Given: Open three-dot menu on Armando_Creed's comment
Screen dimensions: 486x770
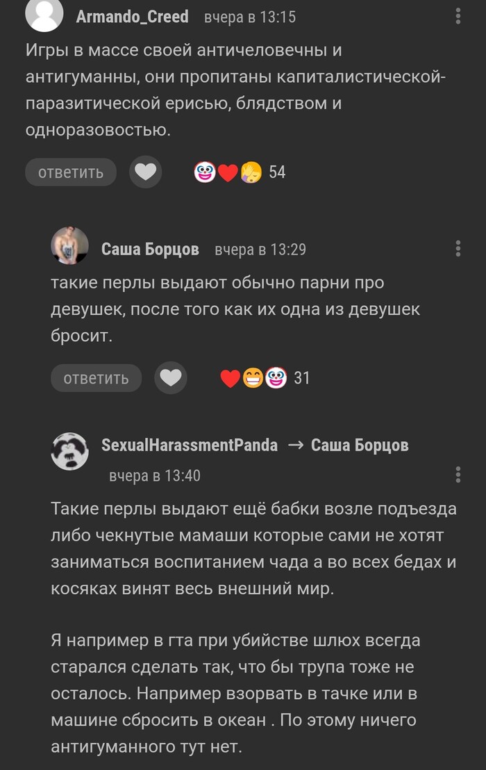Looking at the screenshot, I should click(x=458, y=16).
